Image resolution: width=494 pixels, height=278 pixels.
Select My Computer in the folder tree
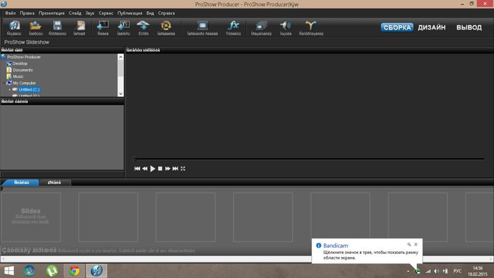24,83
